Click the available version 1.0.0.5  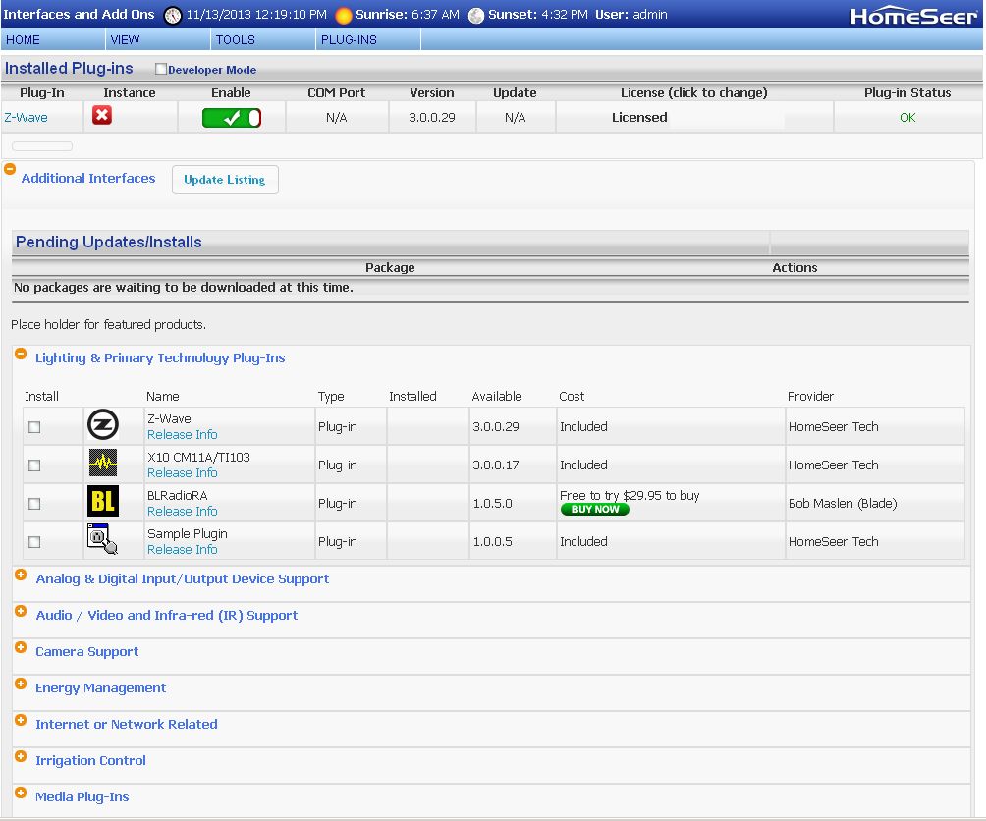[x=492, y=542]
